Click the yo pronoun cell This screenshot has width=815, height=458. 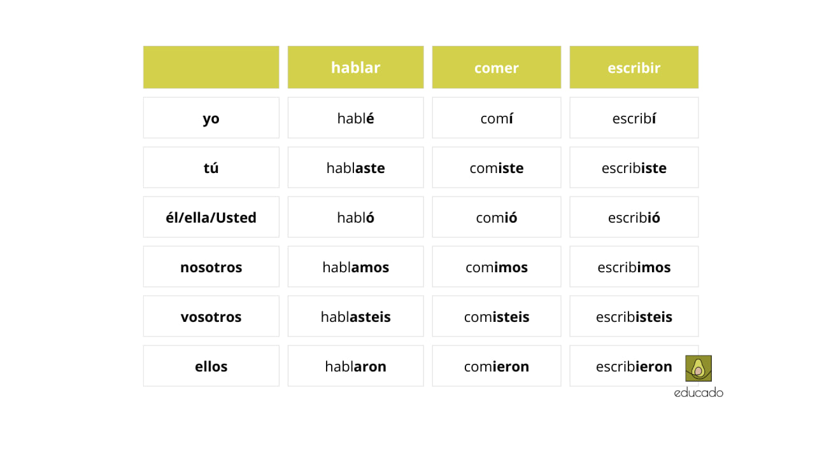[x=211, y=118]
